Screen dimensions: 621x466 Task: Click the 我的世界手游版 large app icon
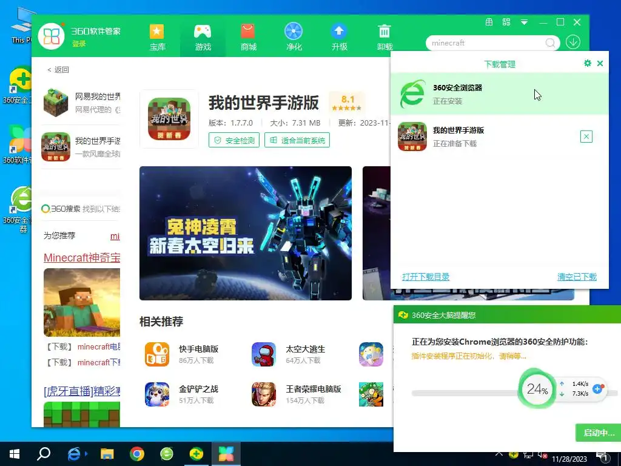tap(169, 119)
